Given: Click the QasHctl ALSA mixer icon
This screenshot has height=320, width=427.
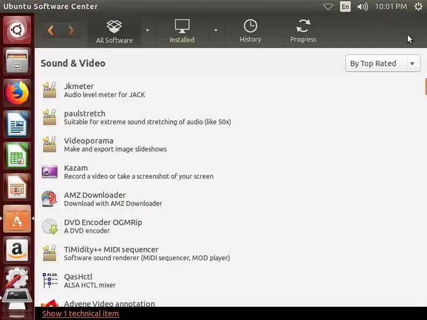Looking at the screenshot, I should tap(50, 281).
